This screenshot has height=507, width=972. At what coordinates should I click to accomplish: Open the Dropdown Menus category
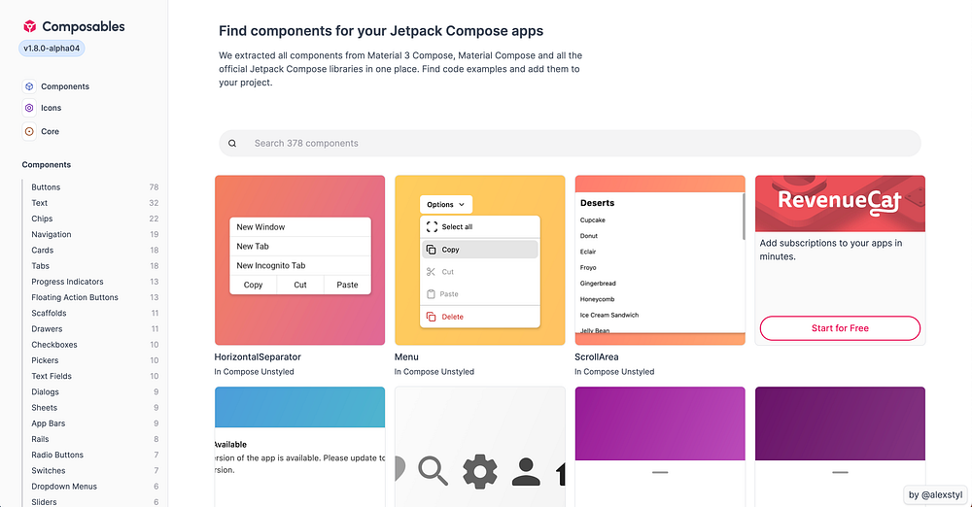pyautogui.click(x=64, y=487)
